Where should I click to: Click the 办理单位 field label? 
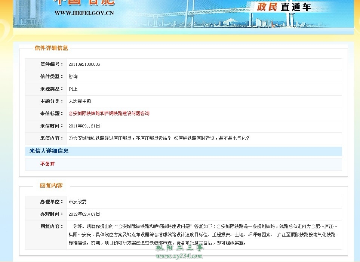click(x=52, y=201)
